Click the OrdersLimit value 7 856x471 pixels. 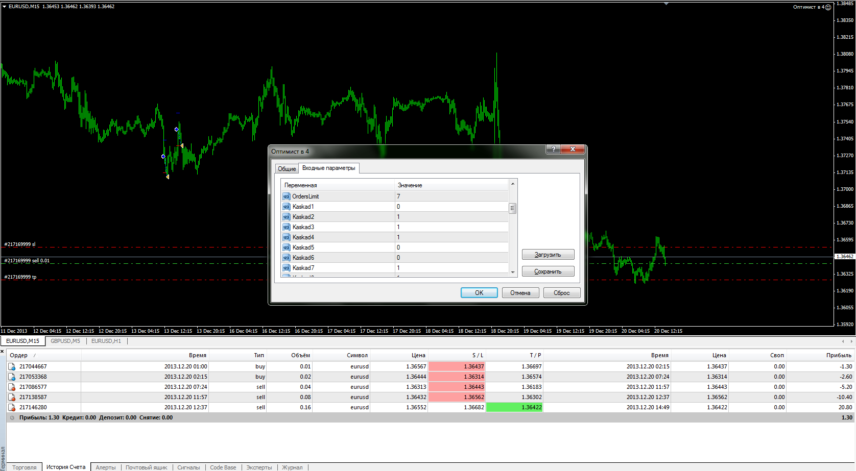[x=452, y=196]
